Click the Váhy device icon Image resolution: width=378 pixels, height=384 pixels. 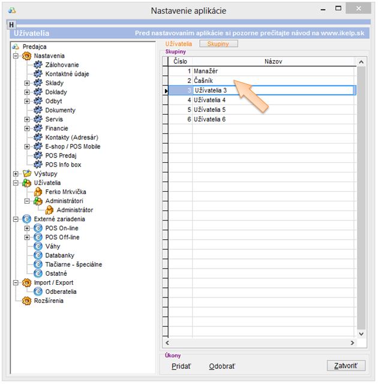click(x=38, y=246)
